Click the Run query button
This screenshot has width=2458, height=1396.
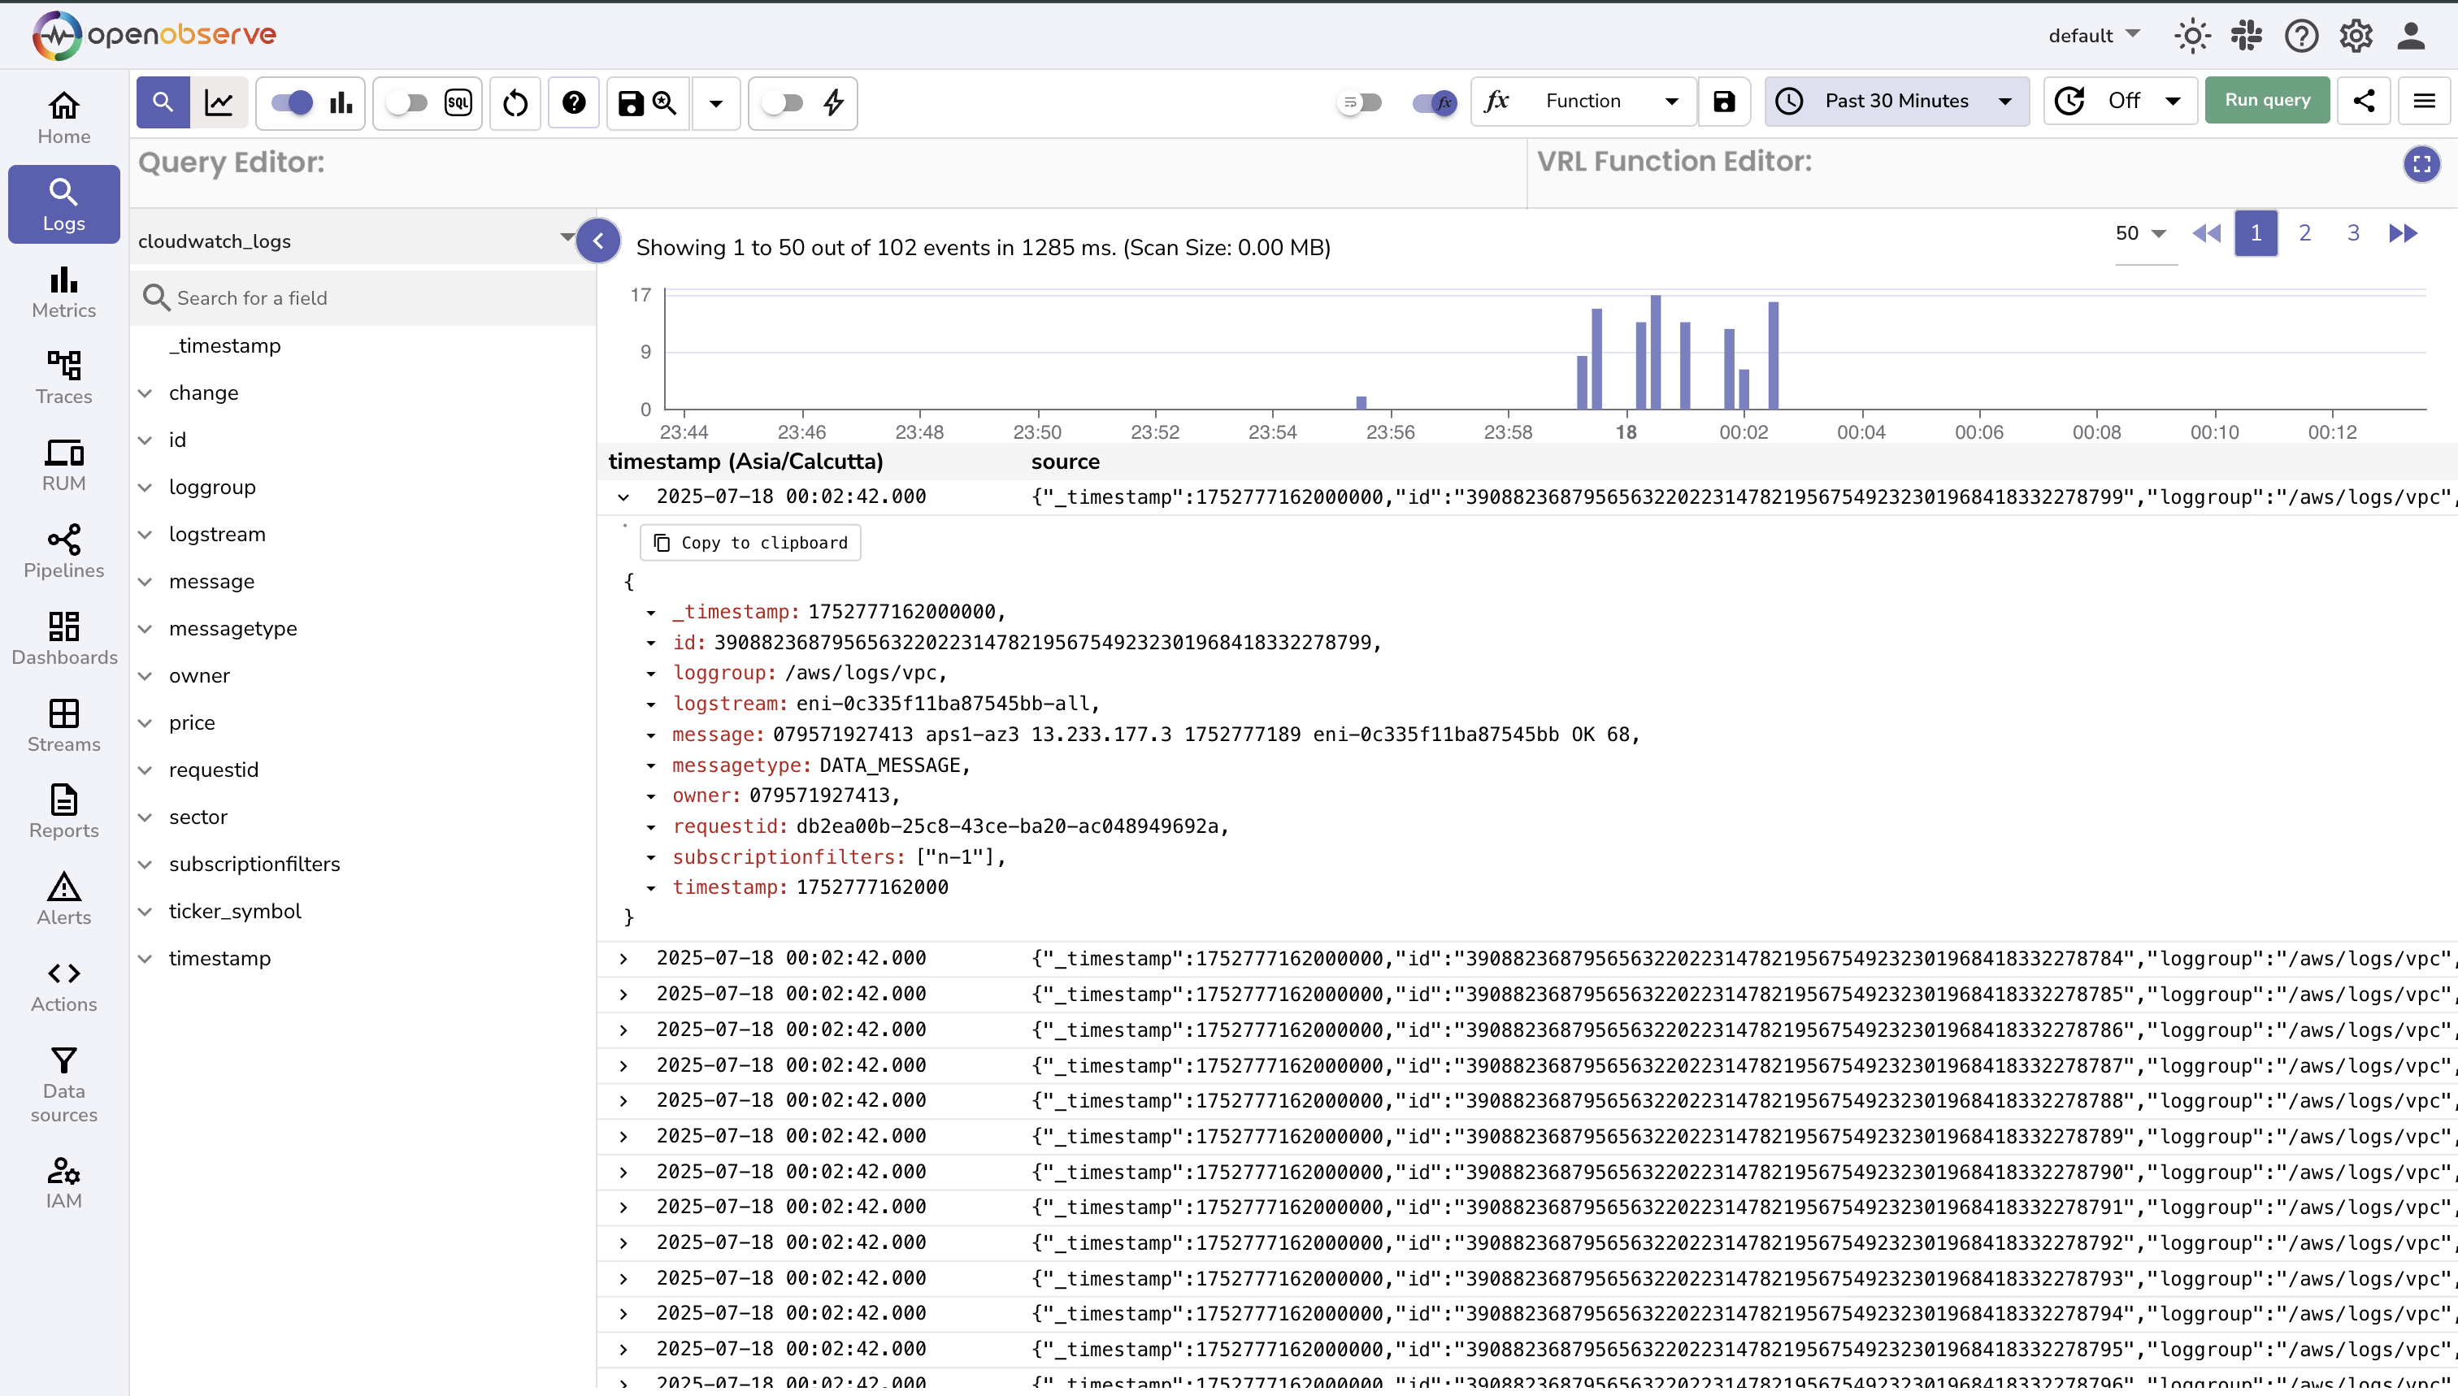pos(2265,100)
